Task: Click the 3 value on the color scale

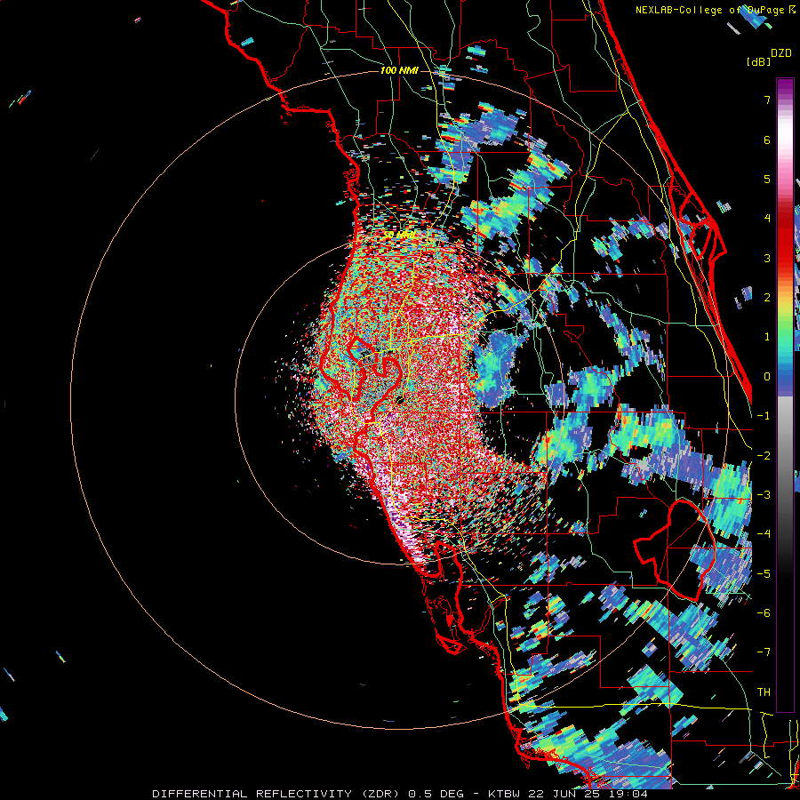Action: [x=767, y=258]
